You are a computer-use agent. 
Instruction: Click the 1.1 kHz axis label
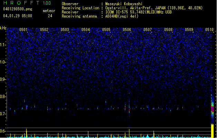pyautogui.click(x=3, y=45)
